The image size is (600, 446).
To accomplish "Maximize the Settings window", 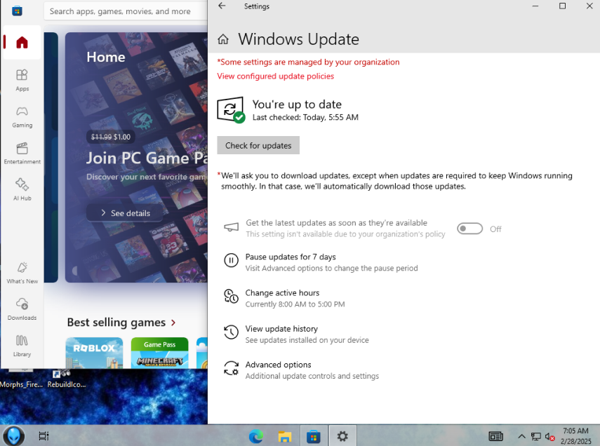I will coord(562,6).
